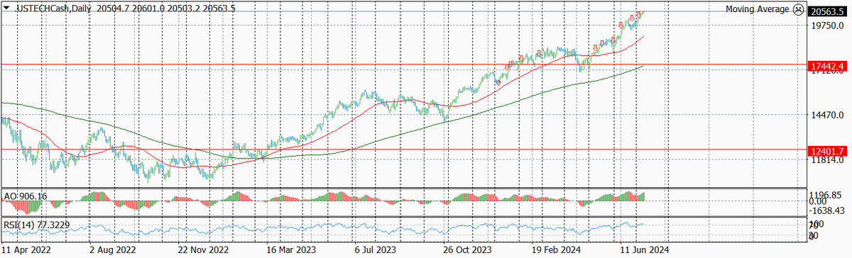Click the 11 Jun 2024 date label

click(645, 250)
